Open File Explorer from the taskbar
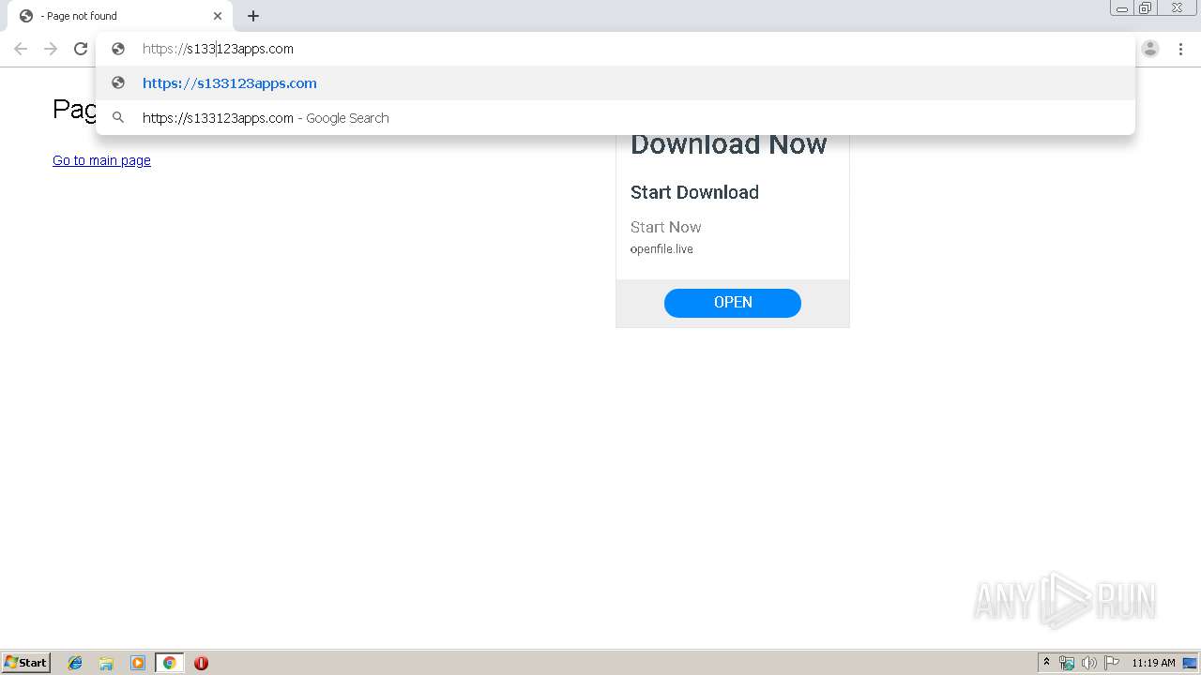The image size is (1201, 675). (106, 663)
